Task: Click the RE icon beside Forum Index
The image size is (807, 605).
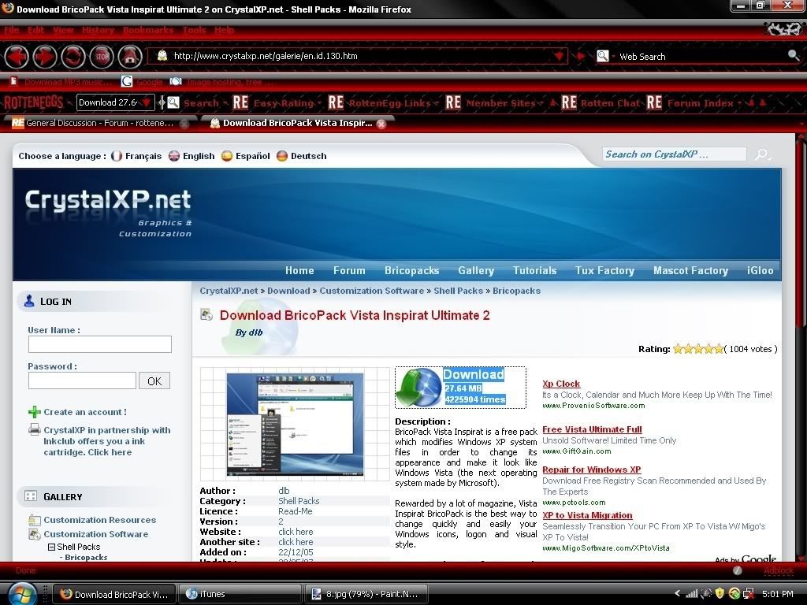Action: [x=654, y=102]
